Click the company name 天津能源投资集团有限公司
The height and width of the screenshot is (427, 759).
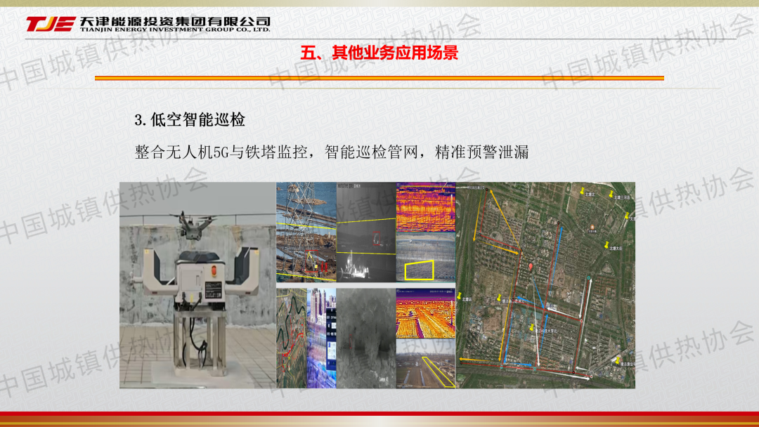pyautogui.click(x=175, y=20)
